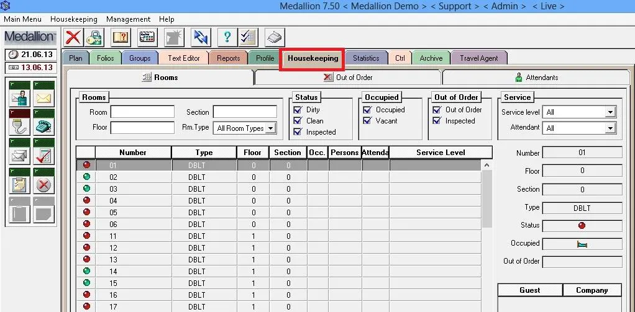Click the clipboard checklist sidebar icon
This screenshot has height=312, width=635.
click(x=19, y=181)
